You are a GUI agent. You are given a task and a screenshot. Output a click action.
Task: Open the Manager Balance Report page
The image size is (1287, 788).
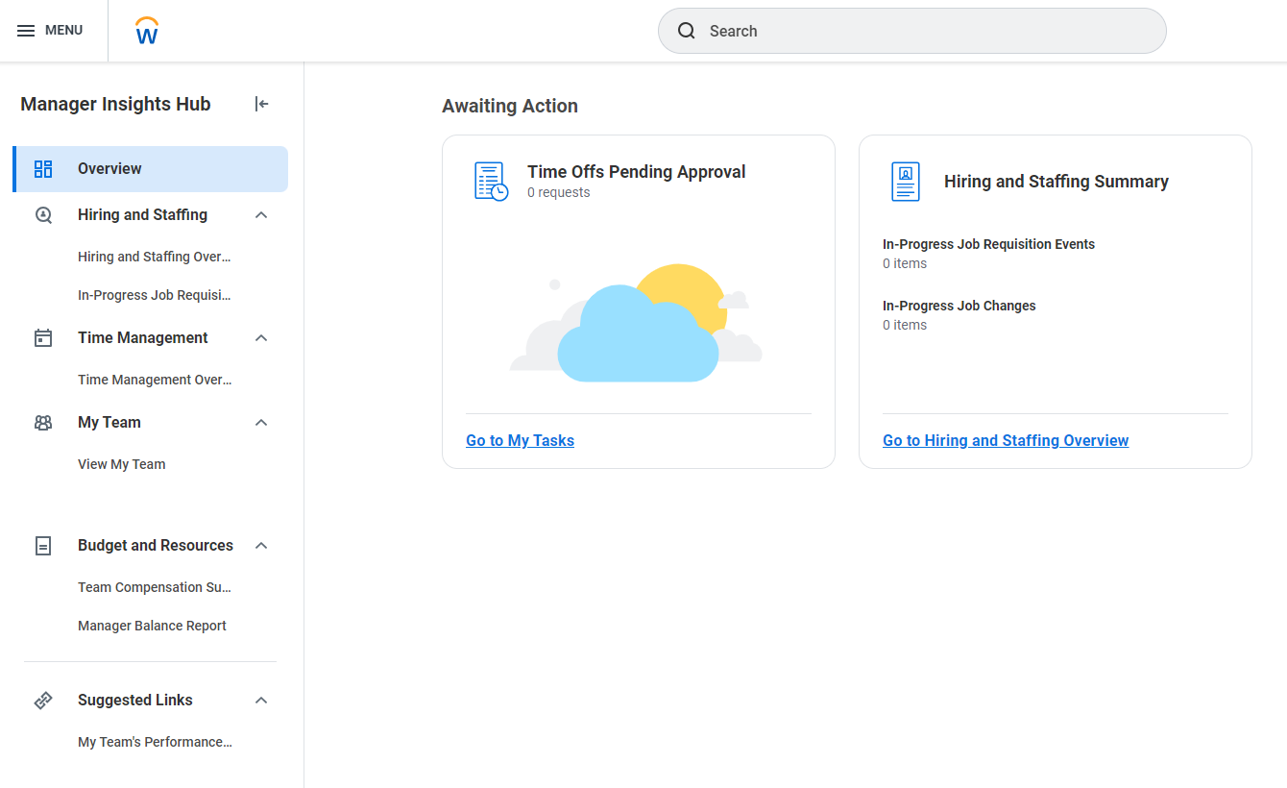(x=152, y=625)
